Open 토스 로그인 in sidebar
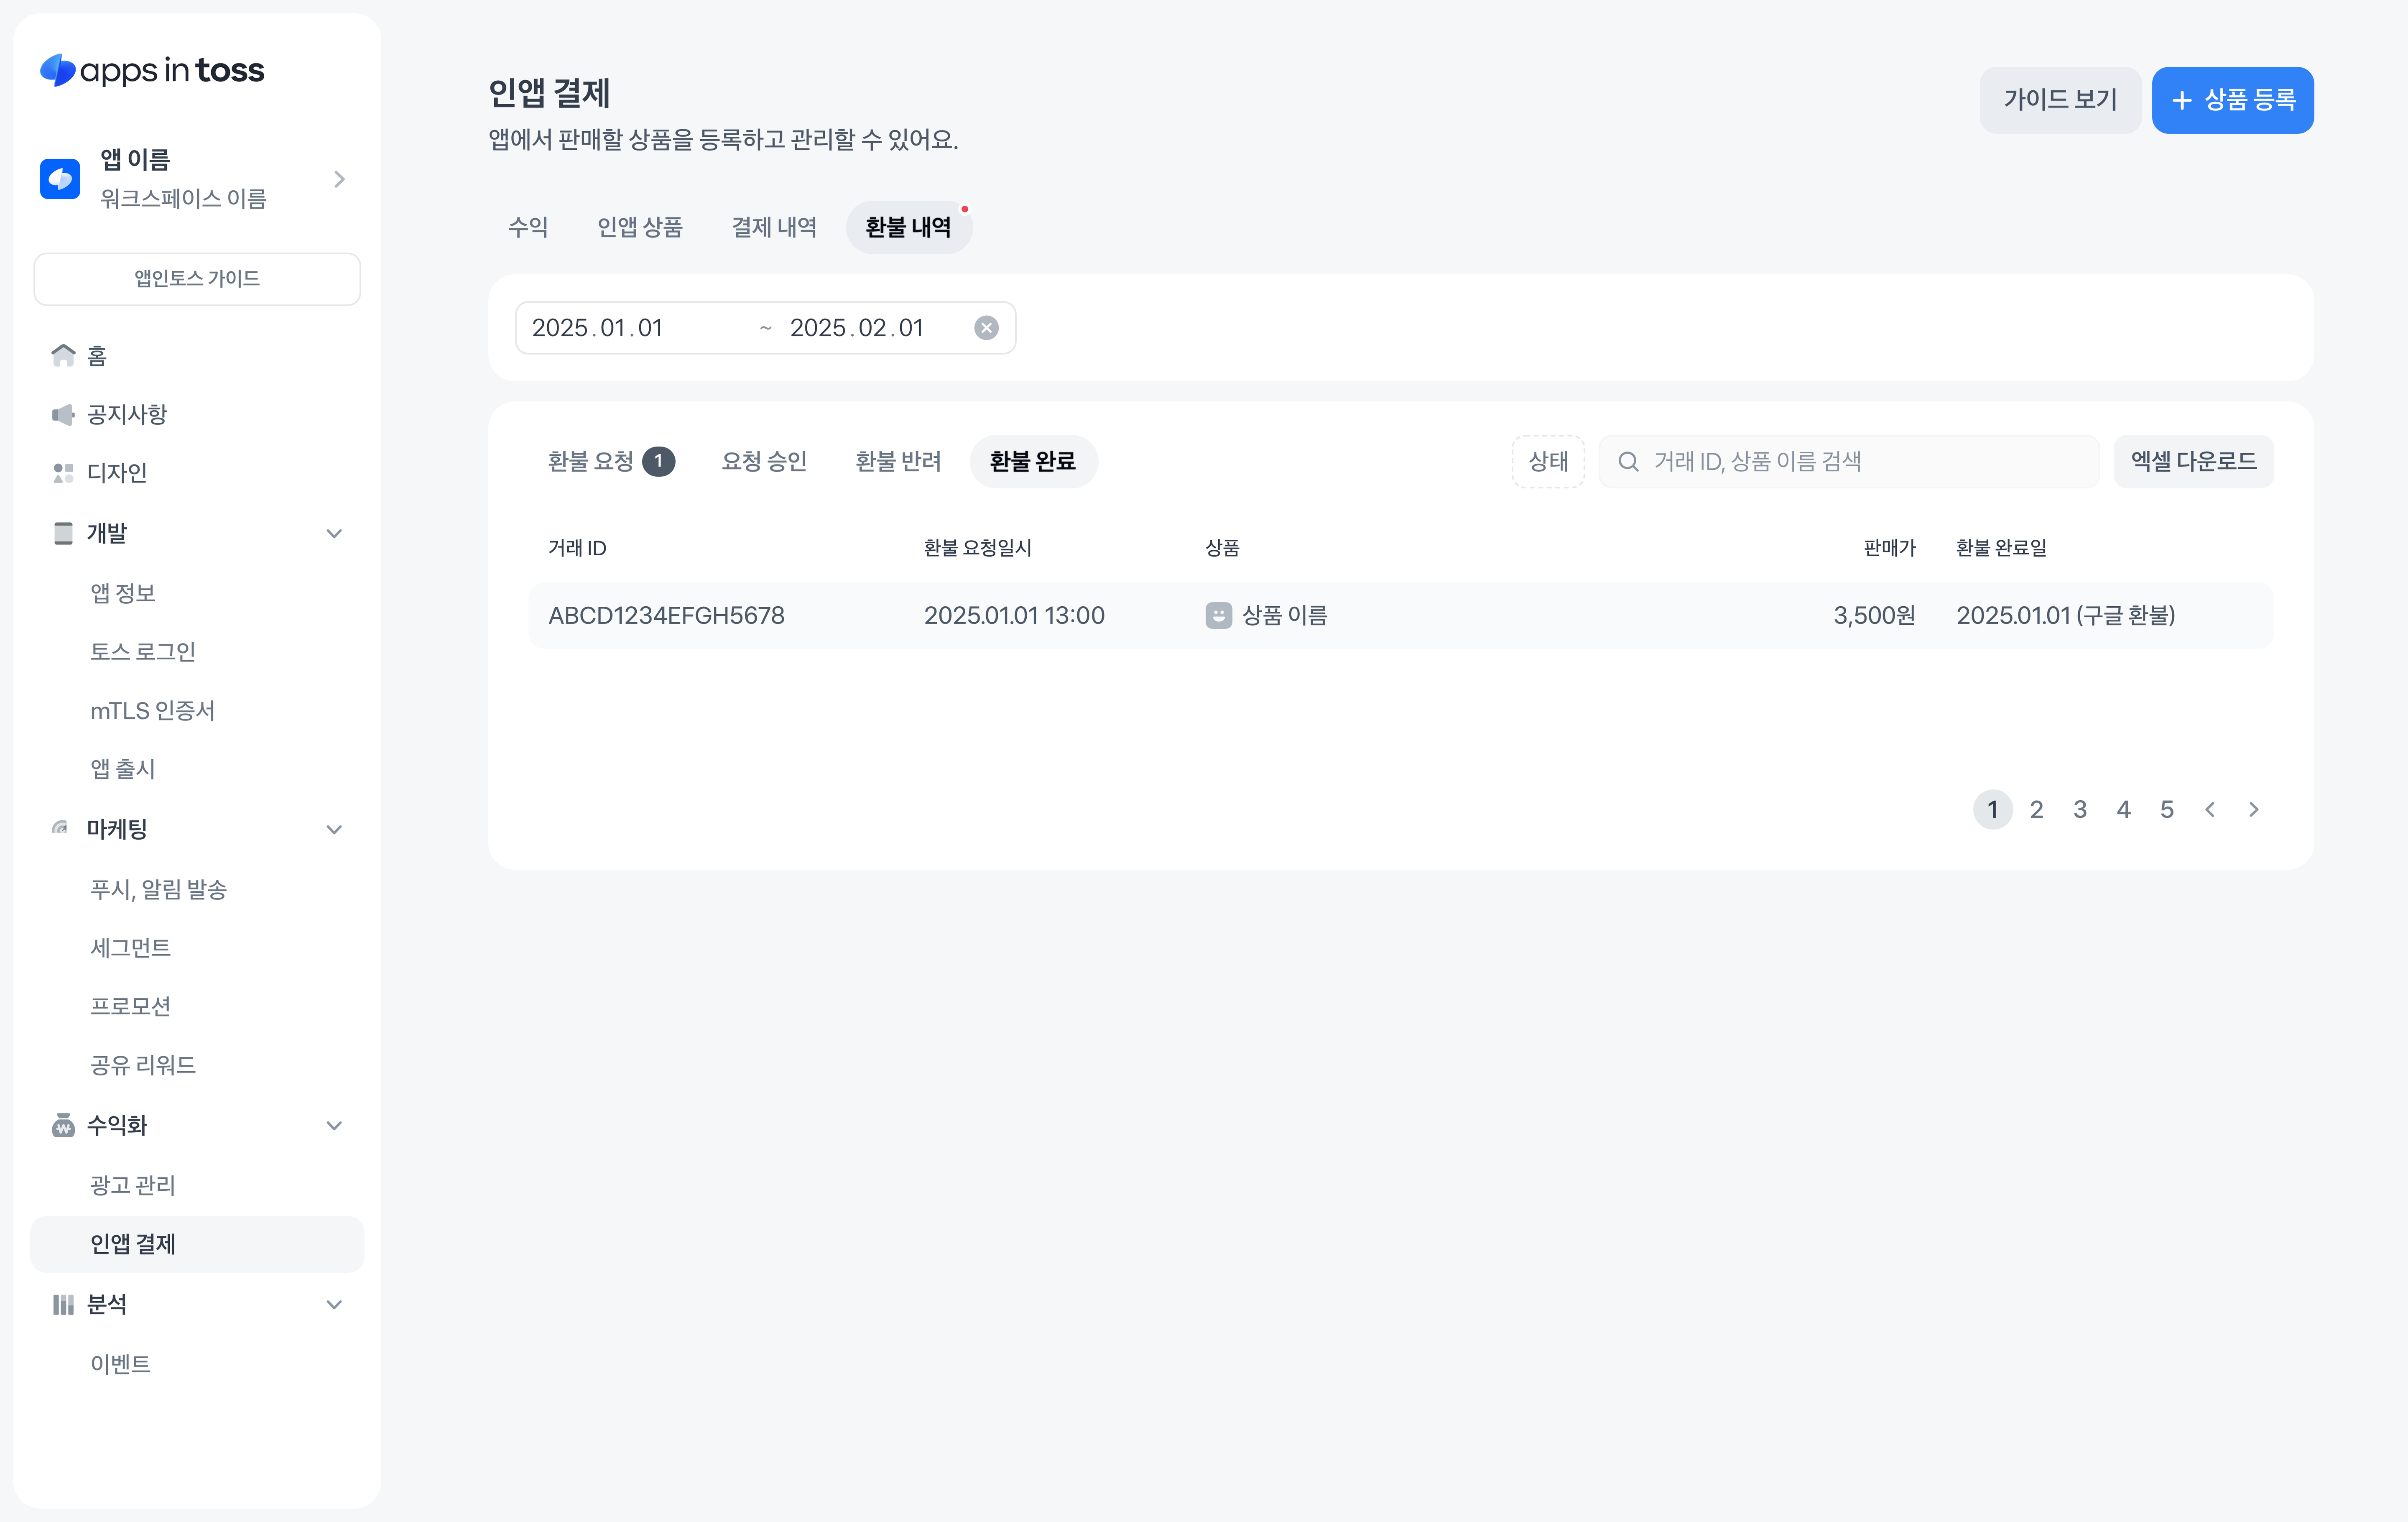The width and height of the screenshot is (2408, 1522). click(x=143, y=651)
